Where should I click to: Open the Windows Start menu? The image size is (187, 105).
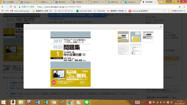[x=3, y=102]
